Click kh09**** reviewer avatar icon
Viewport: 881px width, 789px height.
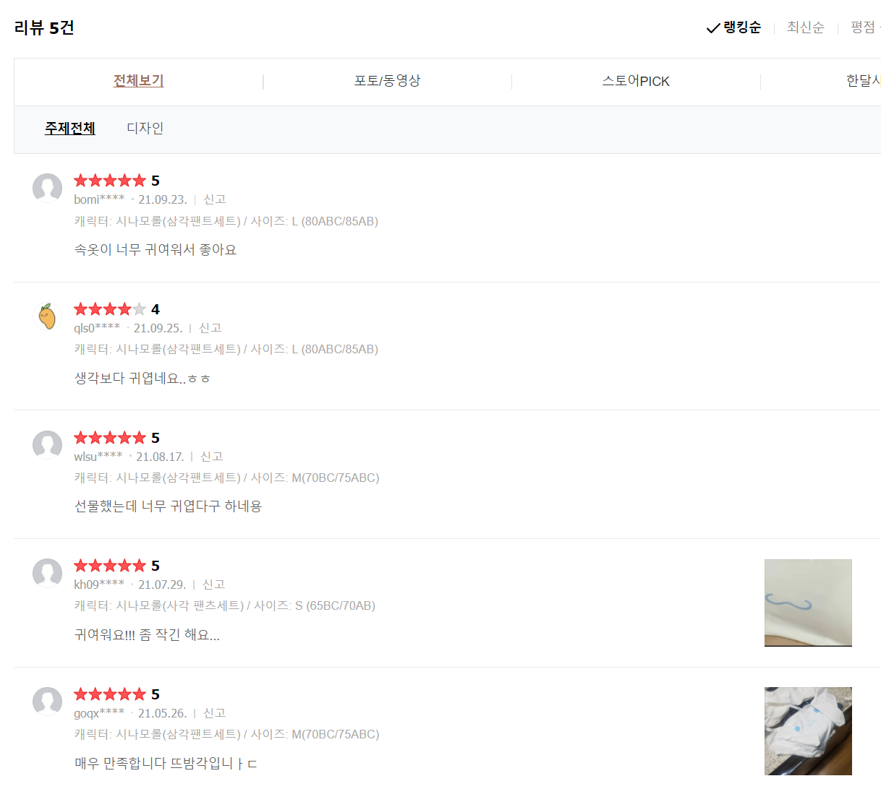[x=47, y=573]
